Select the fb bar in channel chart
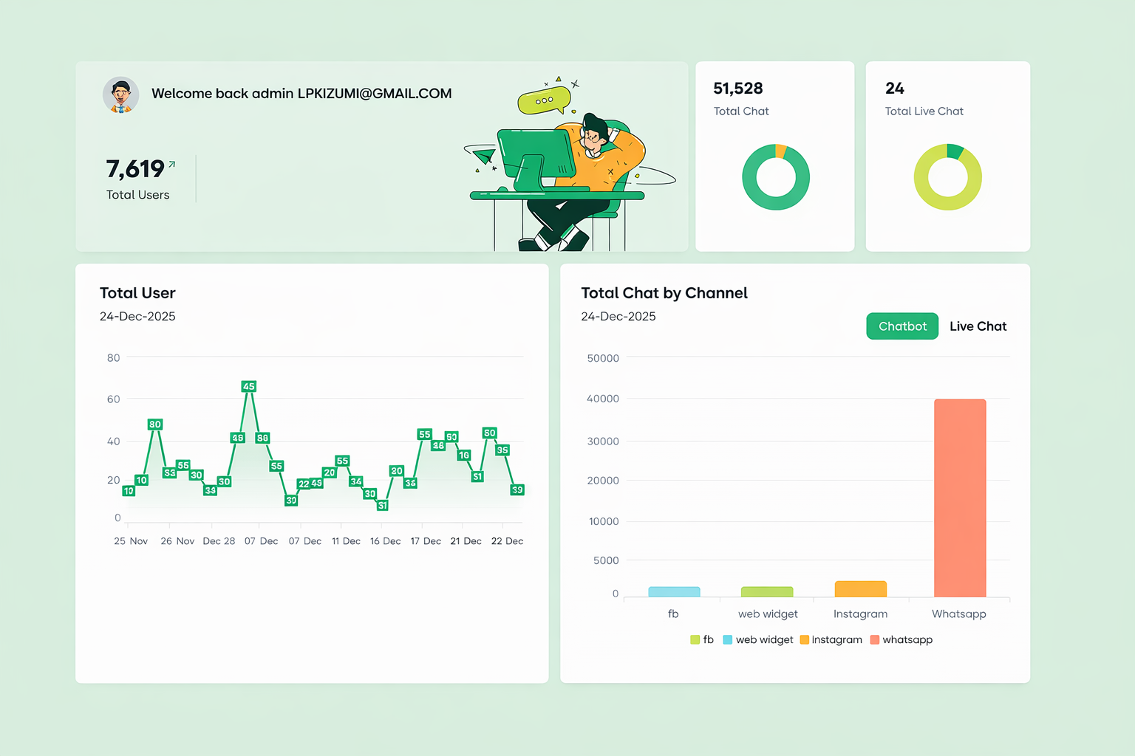The image size is (1135, 756). tap(674, 592)
